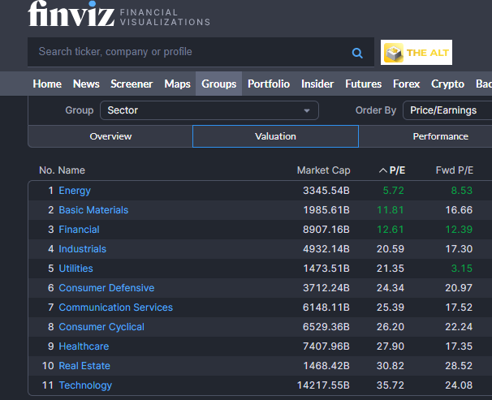Viewport: 492px width, 400px height.
Task: Open the Technology sector link
Action: click(x=85, y=385)
